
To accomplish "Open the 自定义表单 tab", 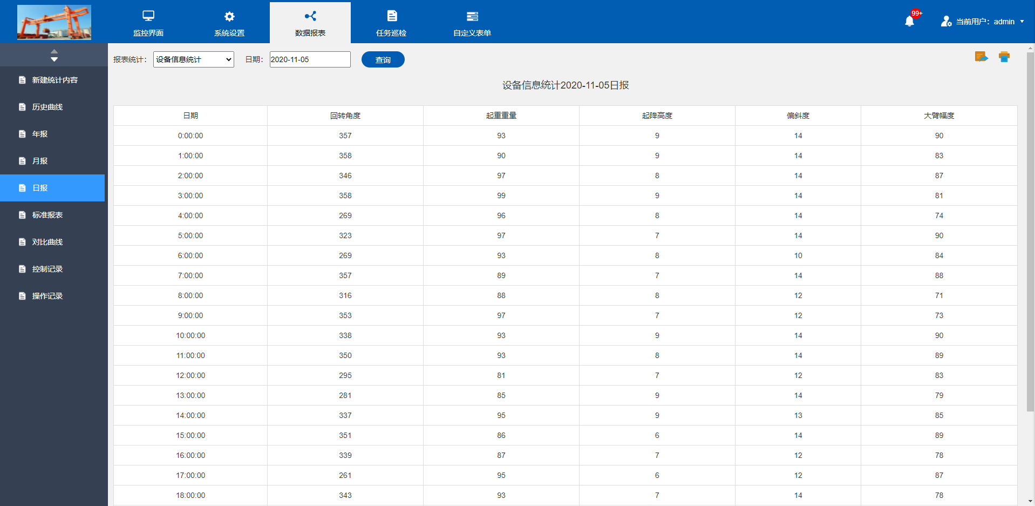I will [x=472, y=23].
